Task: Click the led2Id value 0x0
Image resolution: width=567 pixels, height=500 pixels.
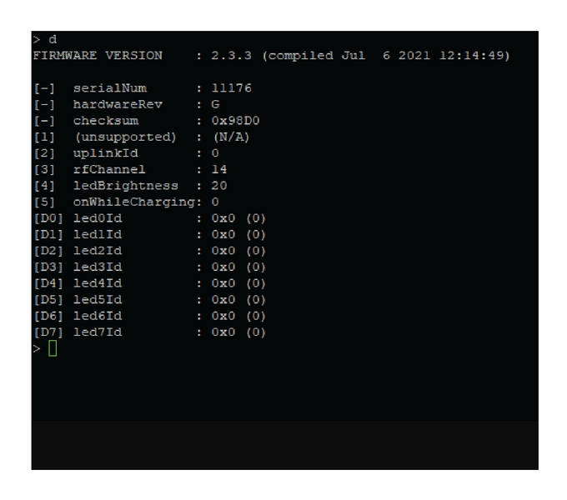Action: point(223,251)
